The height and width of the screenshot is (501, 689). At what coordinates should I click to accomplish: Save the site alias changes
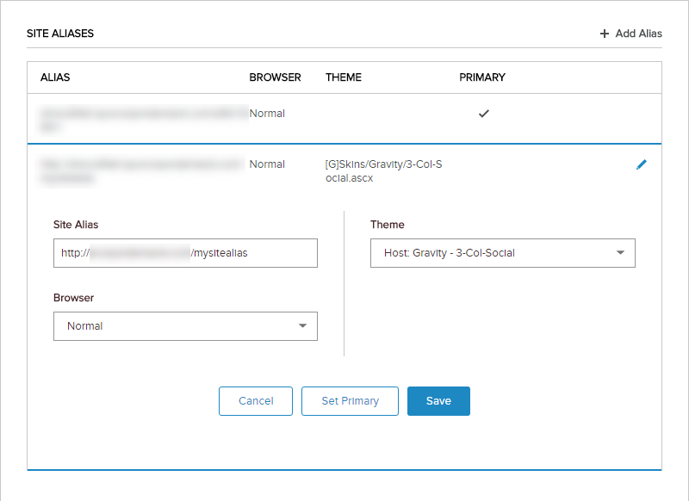tap(438, 401)
